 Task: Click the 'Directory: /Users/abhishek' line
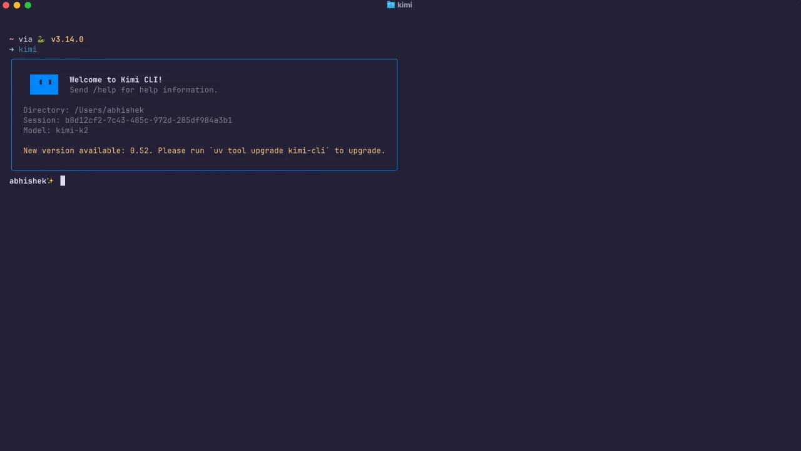coord(83,110)
